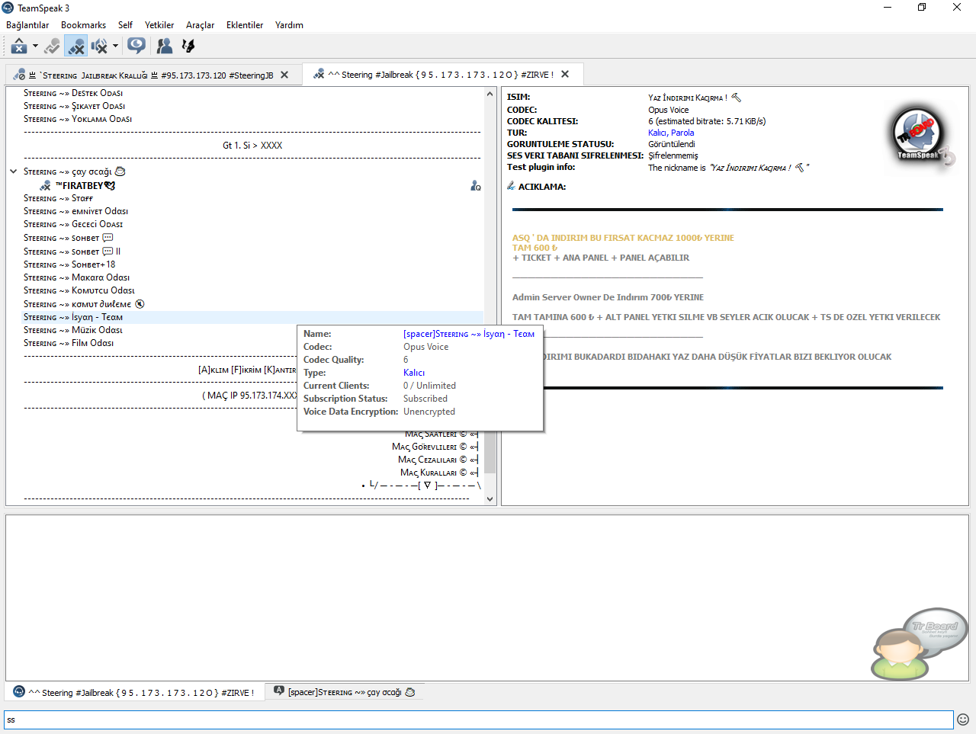Select the Steering Müzik Odası channel
The width and height of the screenshot is (976, 734).
click(x=73, y=330)
